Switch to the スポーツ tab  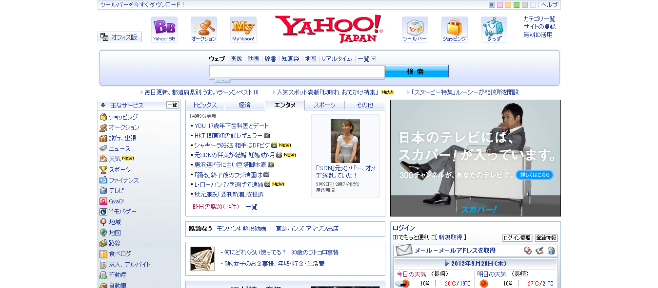tap(325, 105)
